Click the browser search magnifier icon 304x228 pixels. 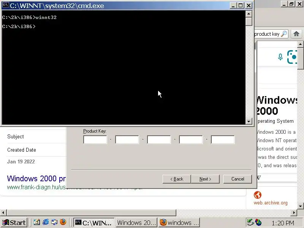click(x=283, y=34)
